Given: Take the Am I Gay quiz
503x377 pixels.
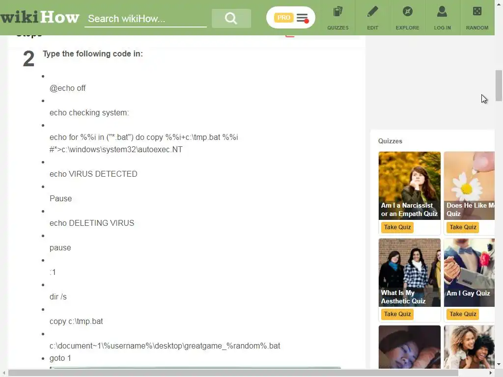Looking at the screenshot, I should pos(463,314).
